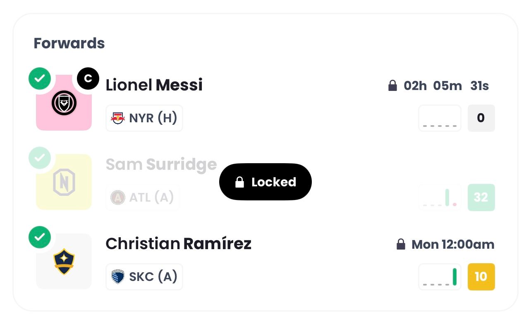Screen dimensions: 531x326
Task: Click the Atlanta United logo icon
Action: point(118,198)
